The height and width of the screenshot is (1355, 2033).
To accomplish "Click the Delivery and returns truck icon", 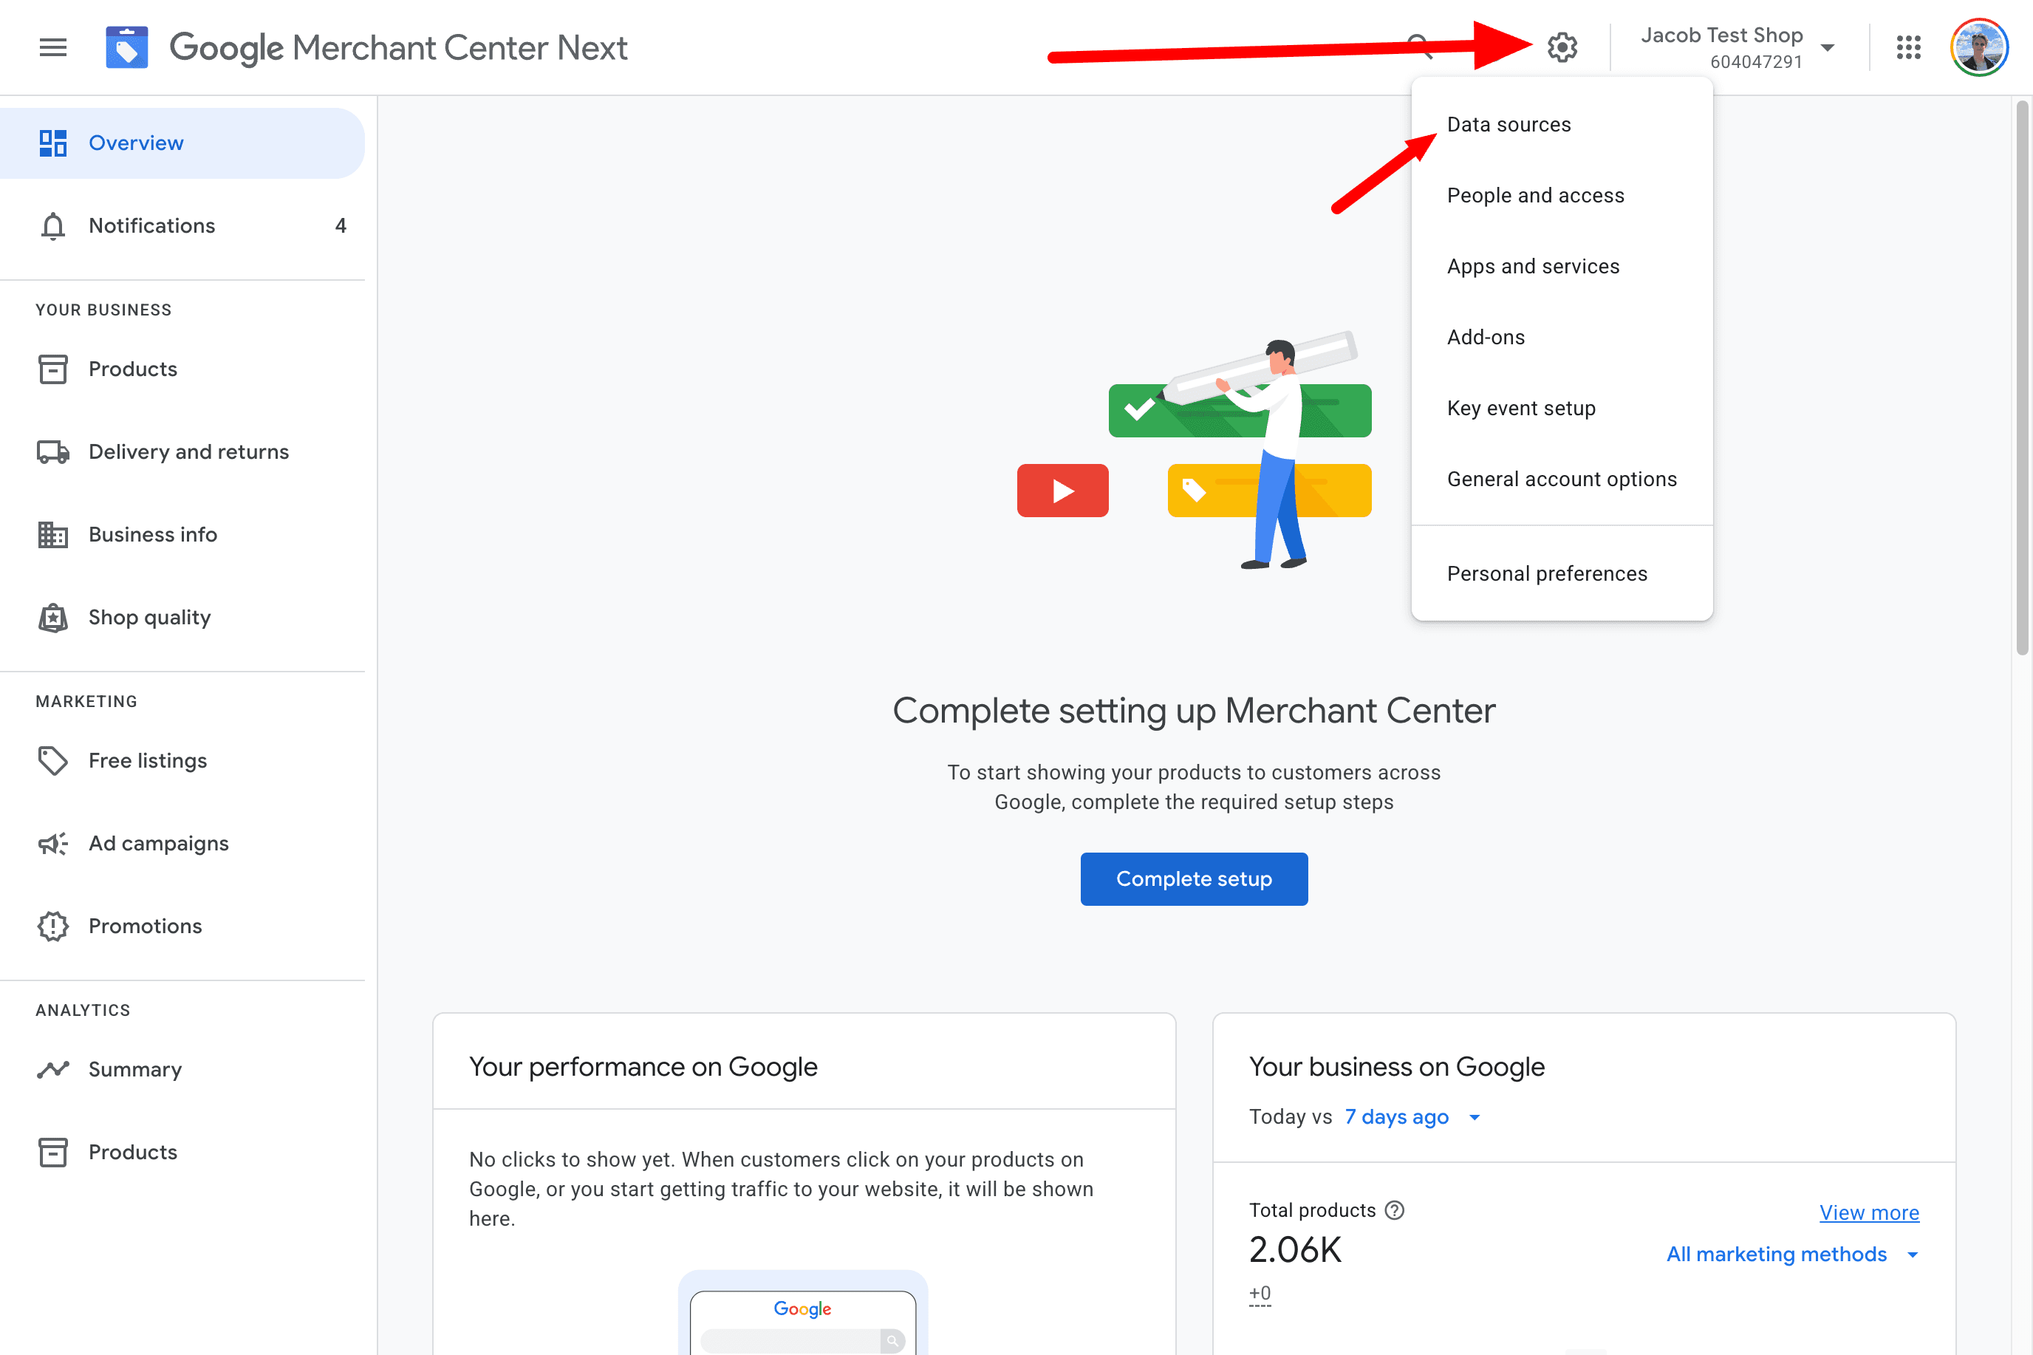I will pos(52,452).
